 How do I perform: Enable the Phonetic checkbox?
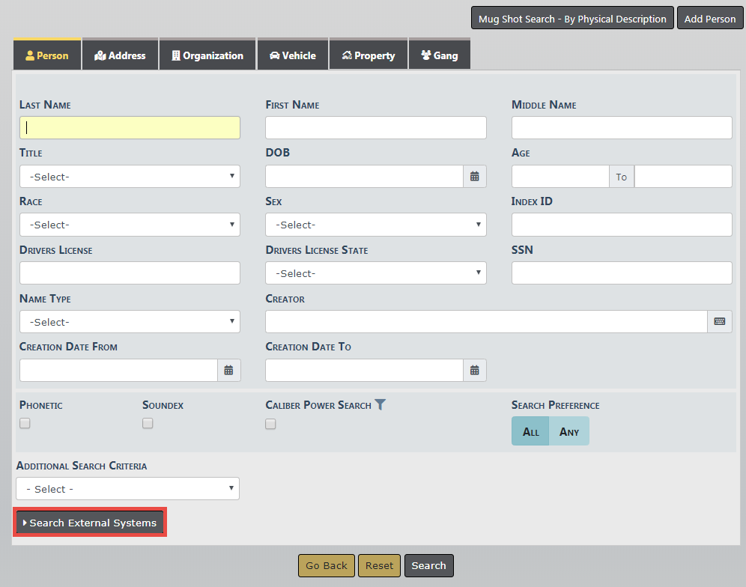(x=25, y=423)
